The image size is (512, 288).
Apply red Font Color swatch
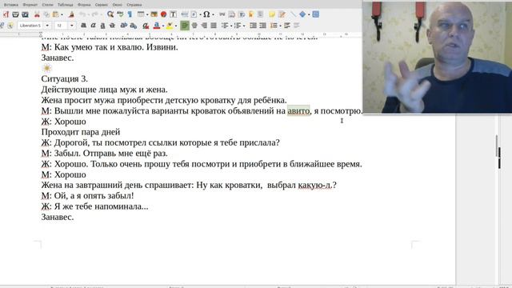[x=157, y=26]
